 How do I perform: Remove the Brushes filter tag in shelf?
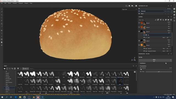[x=28, y=68]
